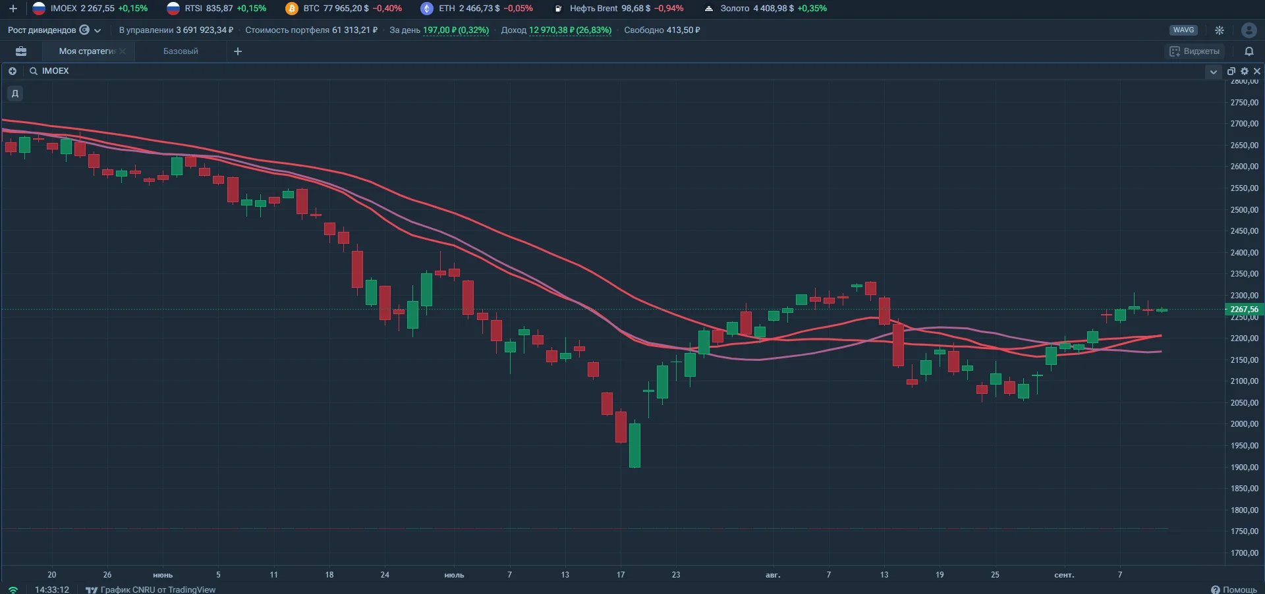Open the График CNRU от TradingView link

[151, 589]
